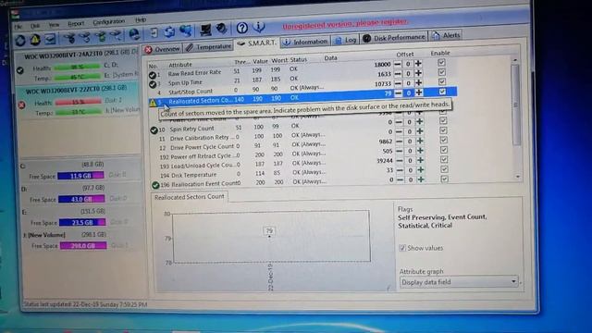The width and height of the screenshot is (592, 333).
Task: Click minus offset button on data 33 row
Action: (x=400, y=170)
